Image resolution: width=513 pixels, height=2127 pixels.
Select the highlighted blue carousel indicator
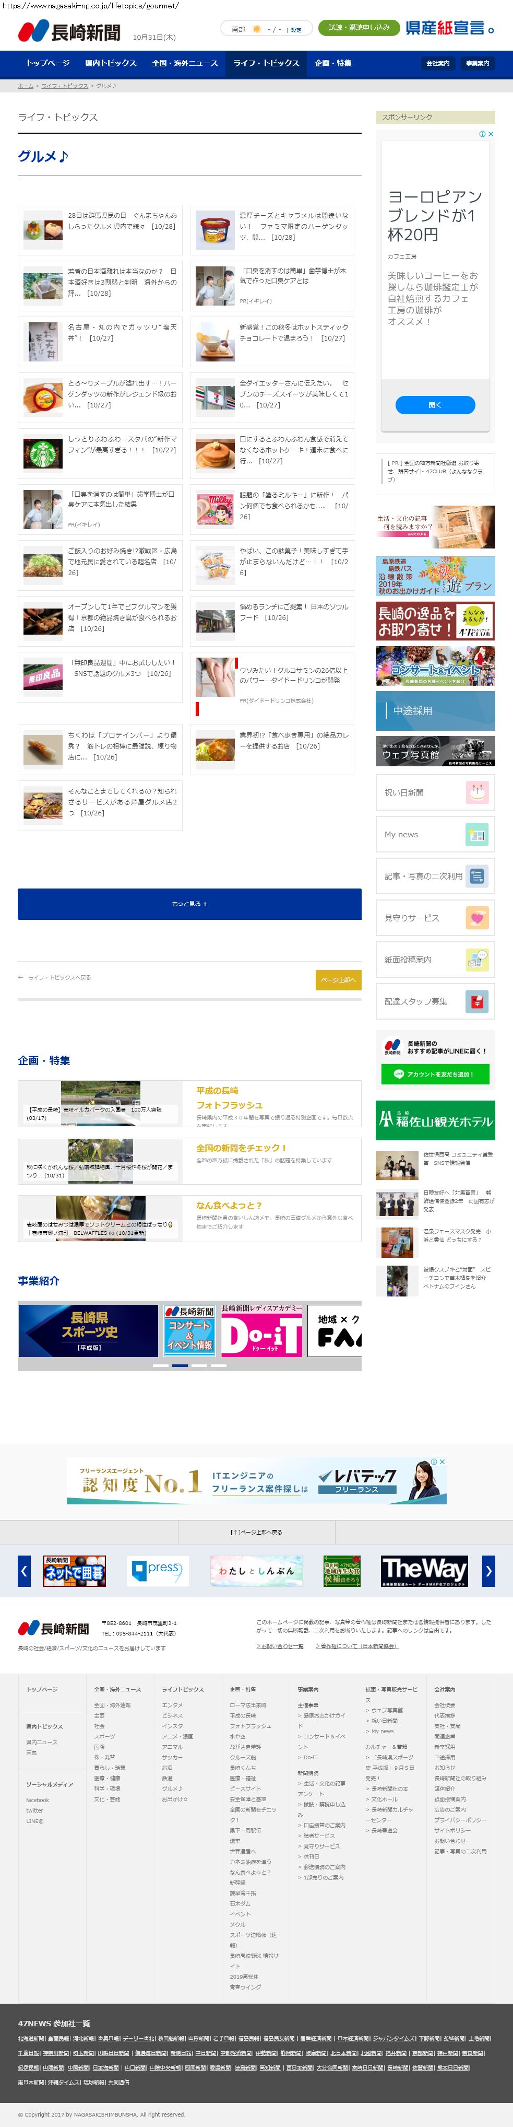coord(180,1366)
